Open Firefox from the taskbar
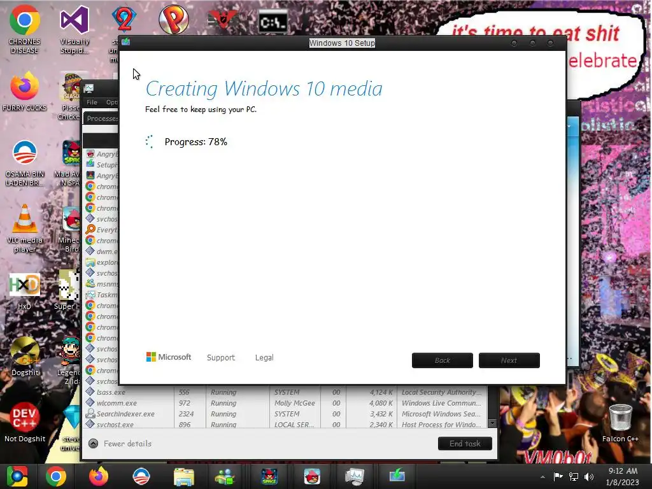Viewport: 652px width, 489px height. (99, 476)
